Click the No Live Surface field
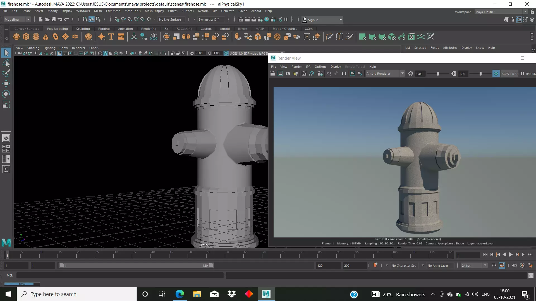This screenshot has height=301, width=536. [x=171, y=20]
